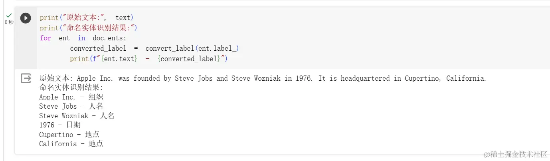550x161 pixels.
Task: Click the 命名实体识别结果: output header
Action: (x=71, y=87)
